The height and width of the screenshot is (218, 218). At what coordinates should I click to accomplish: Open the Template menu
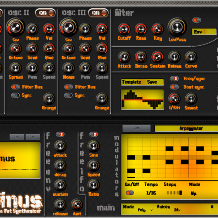tap(131, 82)
